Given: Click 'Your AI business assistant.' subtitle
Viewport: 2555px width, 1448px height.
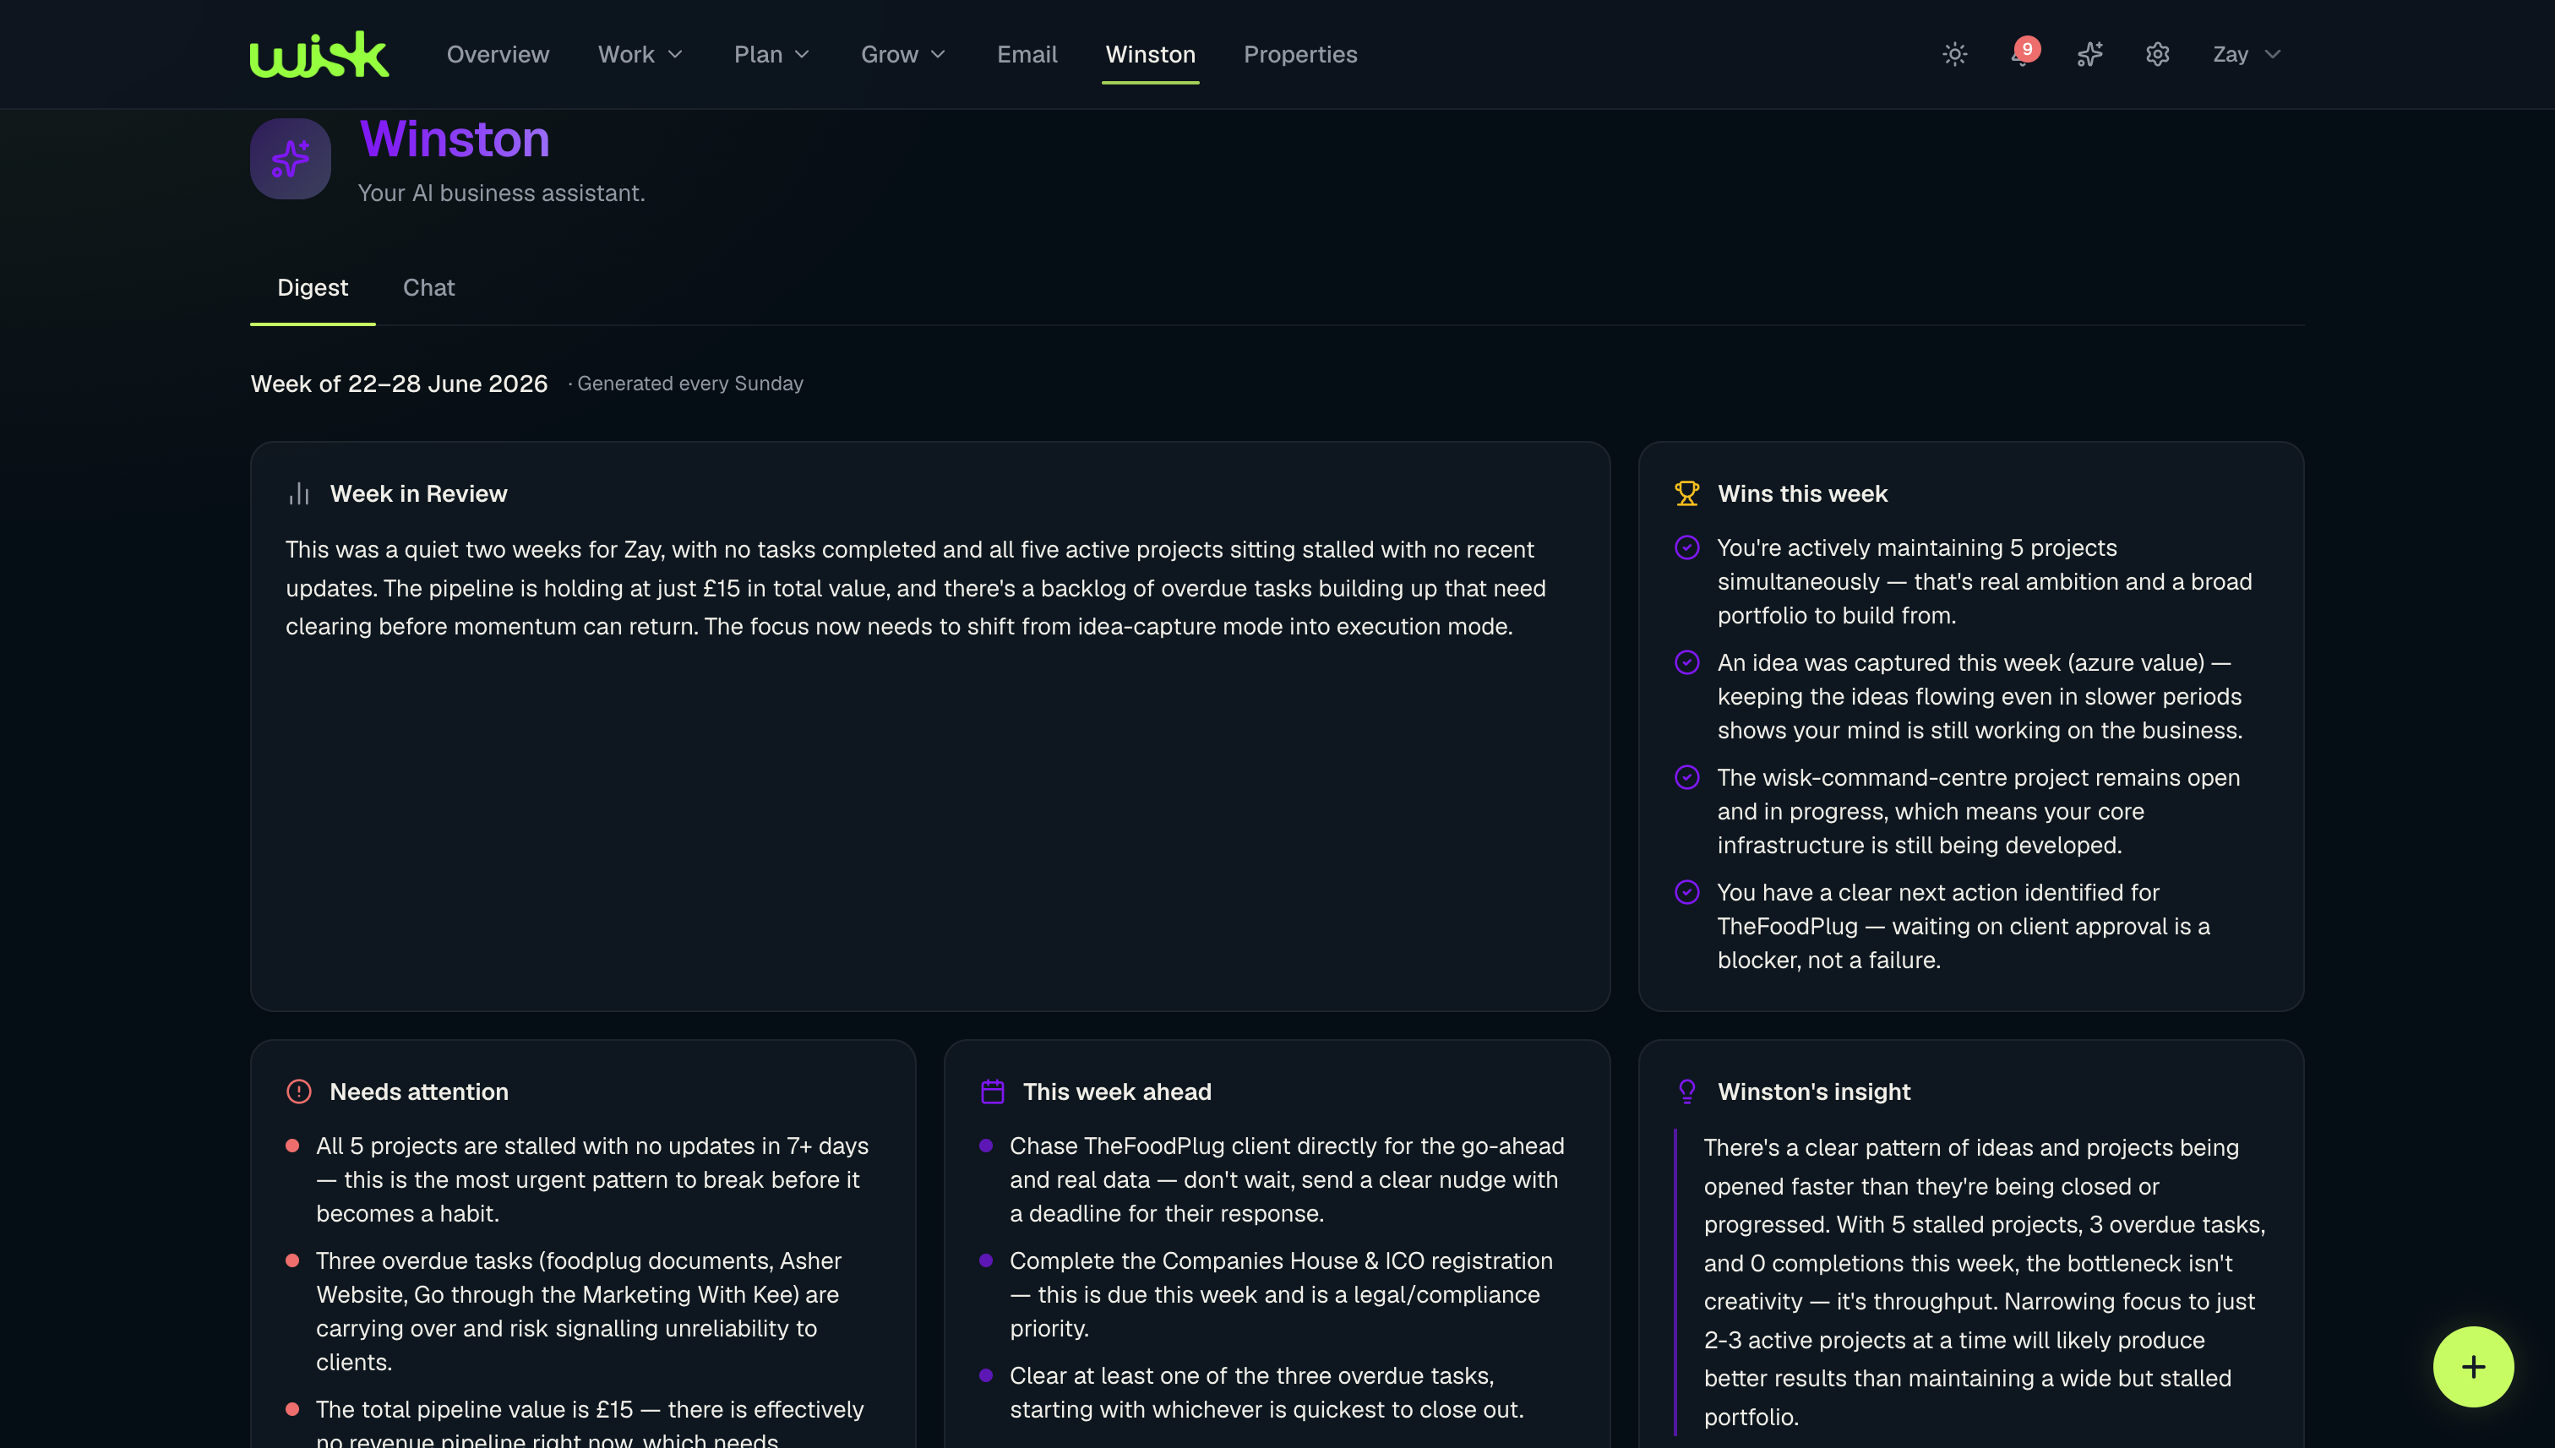Looking at the screenshot, I should [501, 193].
